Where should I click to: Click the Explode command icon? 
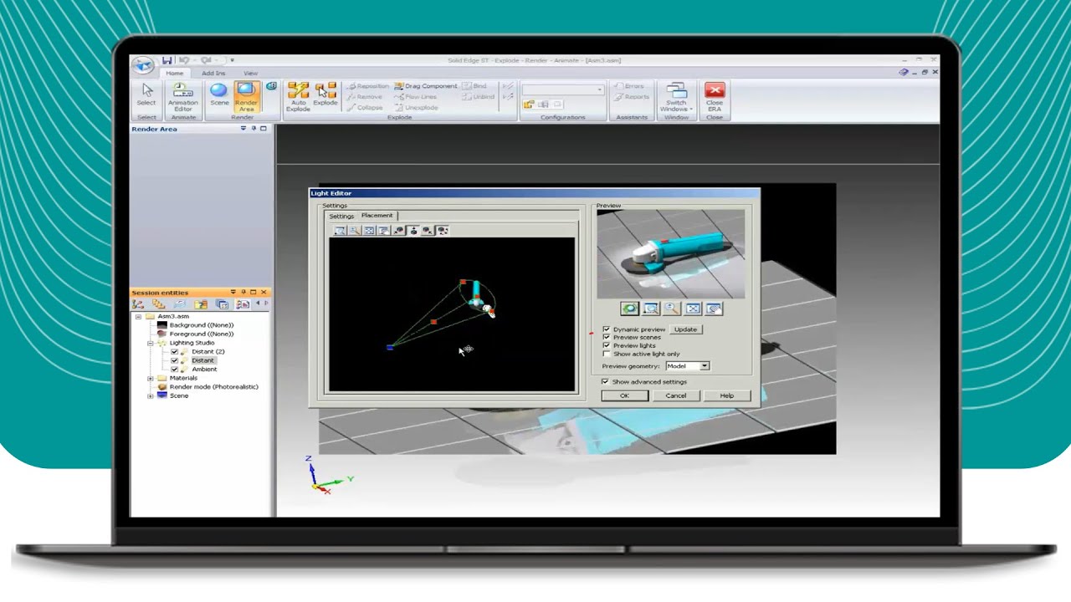(x=325, y=94)
